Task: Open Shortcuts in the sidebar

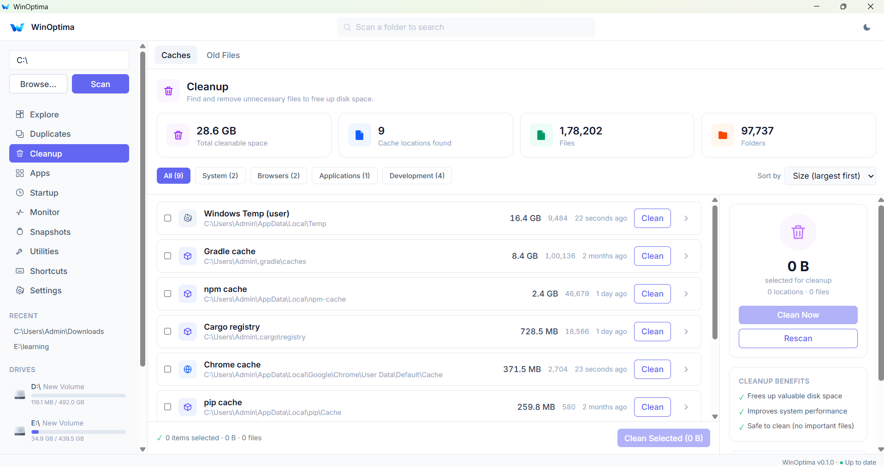Action: pos(69,271)
